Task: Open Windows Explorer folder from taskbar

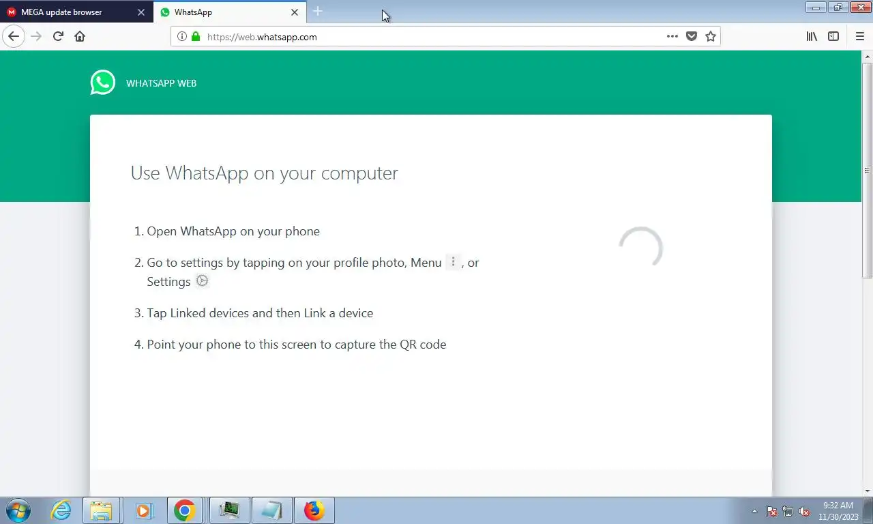Action: pyautogui.click(x=101, y=510)
